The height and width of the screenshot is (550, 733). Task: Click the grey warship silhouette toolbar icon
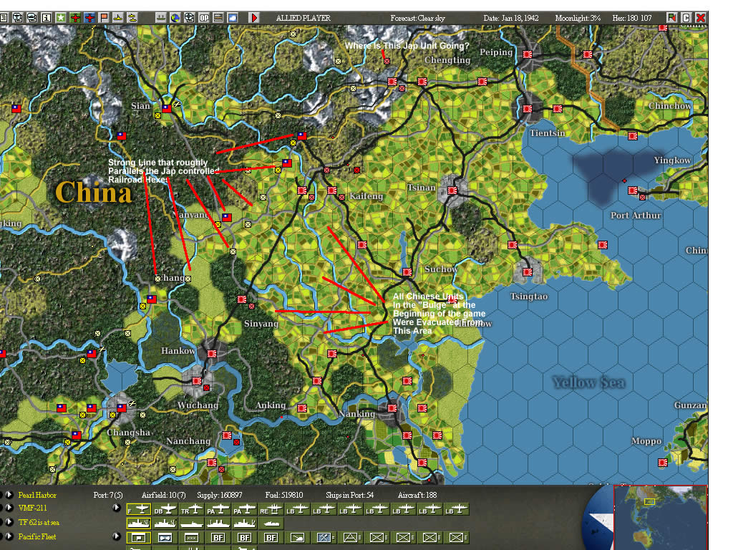pyautogui.click(x=161, y=18)
